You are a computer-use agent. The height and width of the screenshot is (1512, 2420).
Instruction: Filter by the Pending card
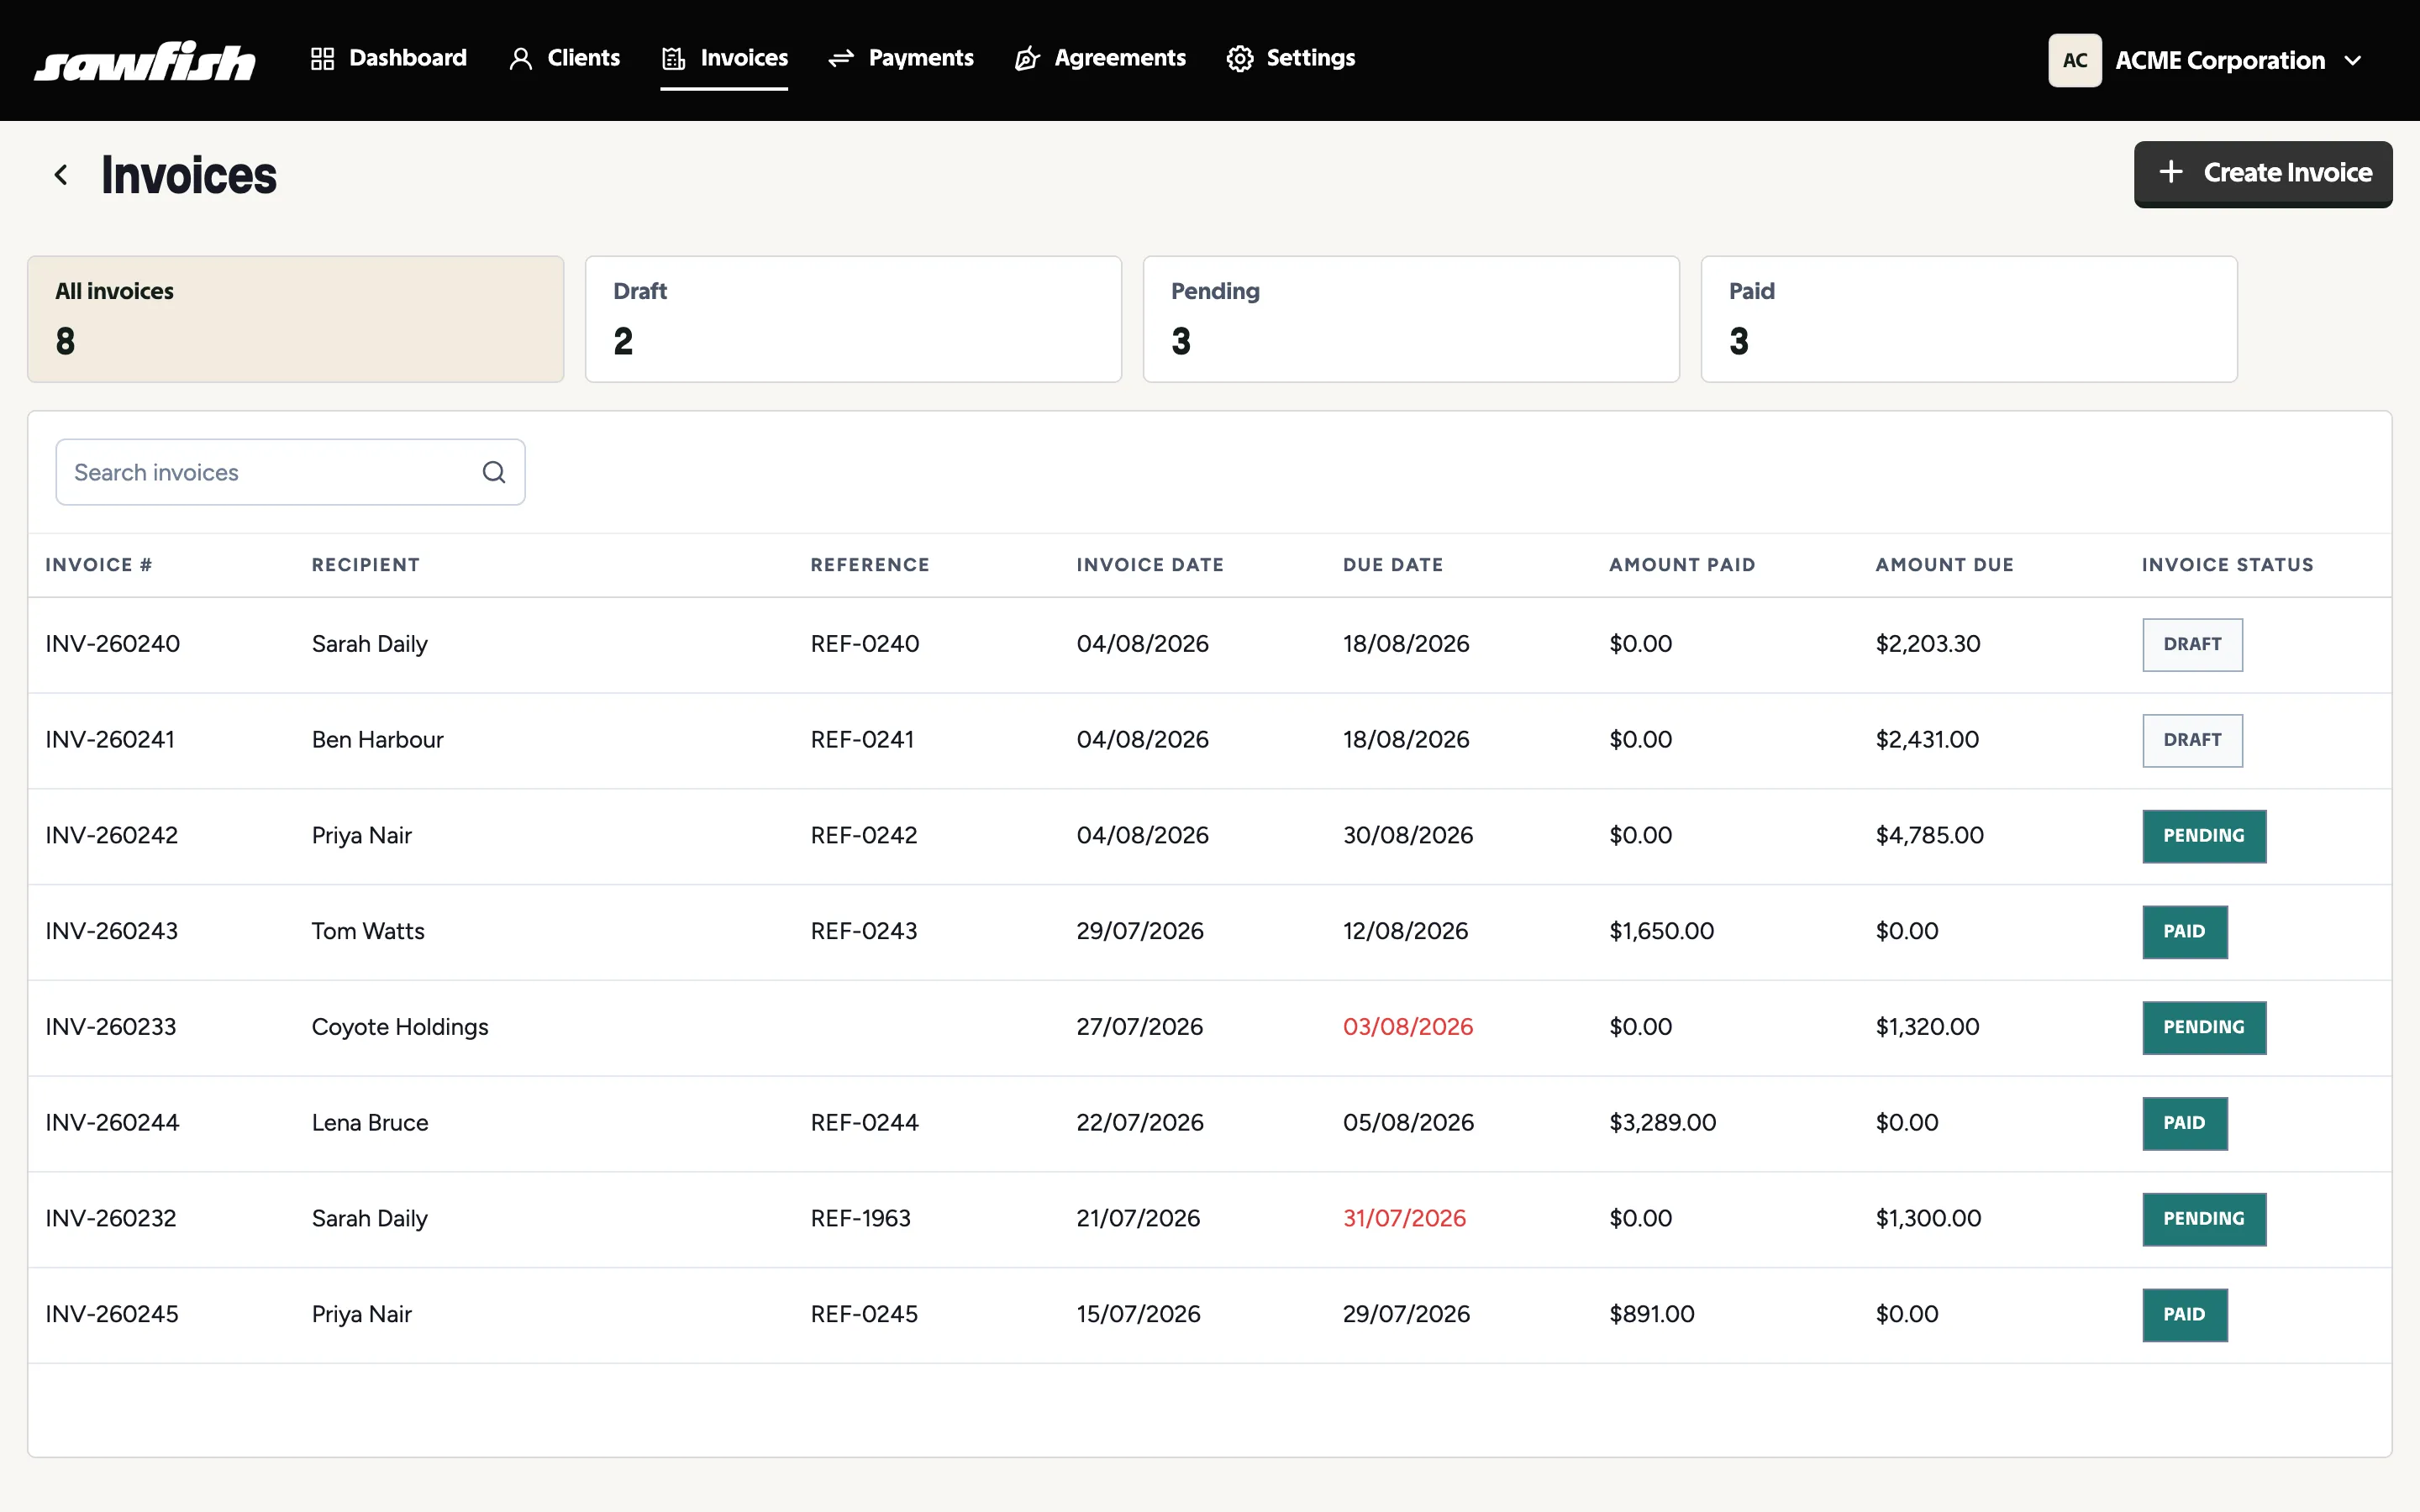tap(1411, 319)
